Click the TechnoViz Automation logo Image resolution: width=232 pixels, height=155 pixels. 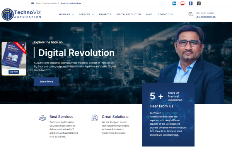point(21,14)
